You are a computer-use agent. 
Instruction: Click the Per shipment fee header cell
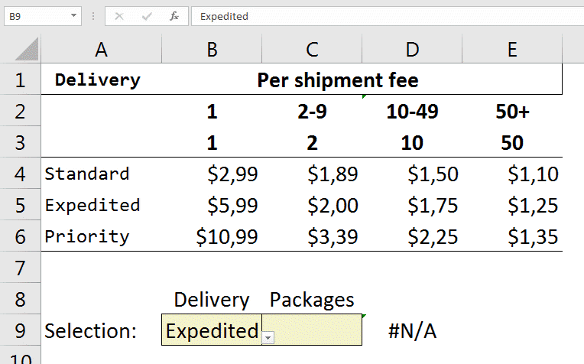pyautogui.click(x=337, y=80)
